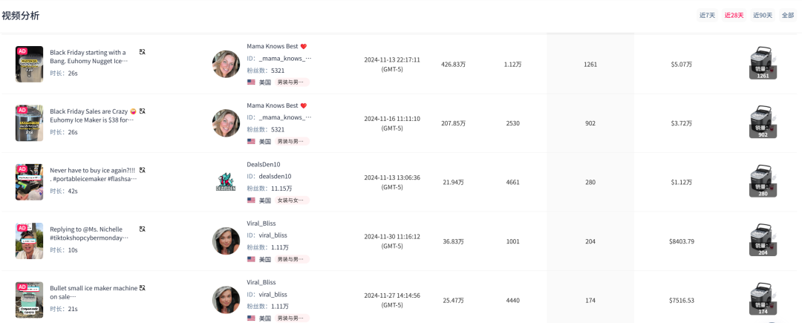The image size is (802, 323).
Task: Select the 近28天 time range tab
Action: coord(734,15)
